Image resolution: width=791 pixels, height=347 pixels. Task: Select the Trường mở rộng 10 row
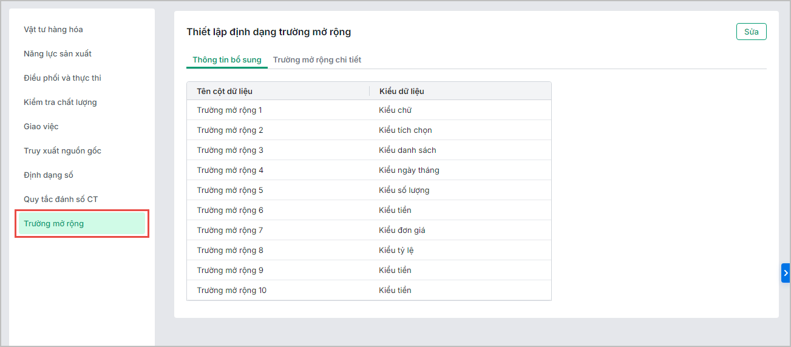pos(232,290)
